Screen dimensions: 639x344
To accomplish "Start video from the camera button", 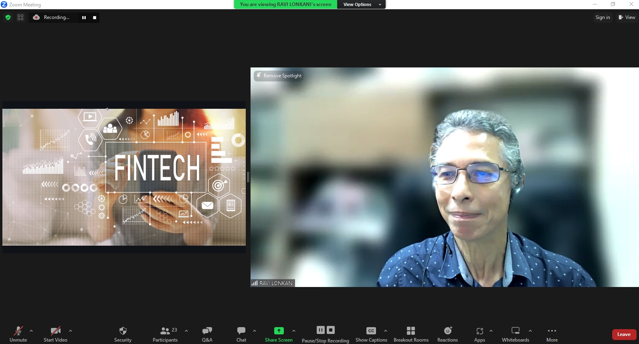I will [55, 334].
